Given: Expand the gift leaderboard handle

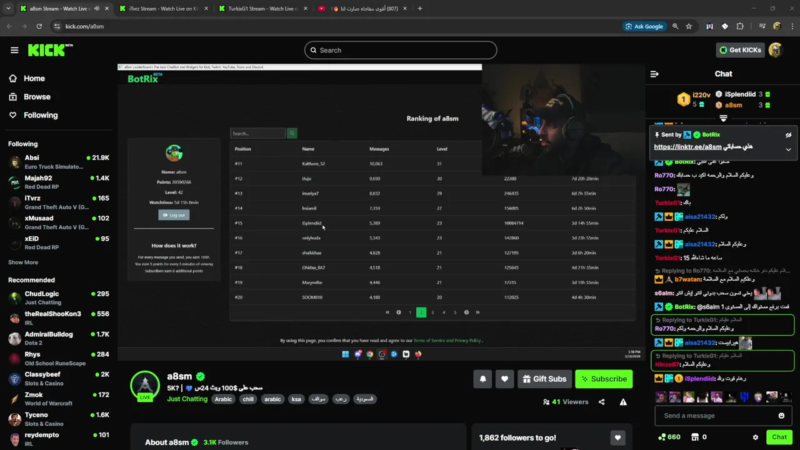Looking at the screenshot, I should point(723,118).
